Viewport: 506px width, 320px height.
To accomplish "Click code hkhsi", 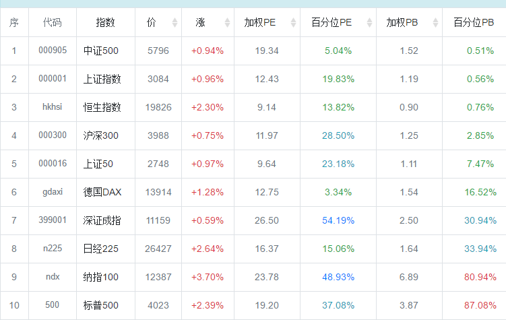I will point(53,106).
